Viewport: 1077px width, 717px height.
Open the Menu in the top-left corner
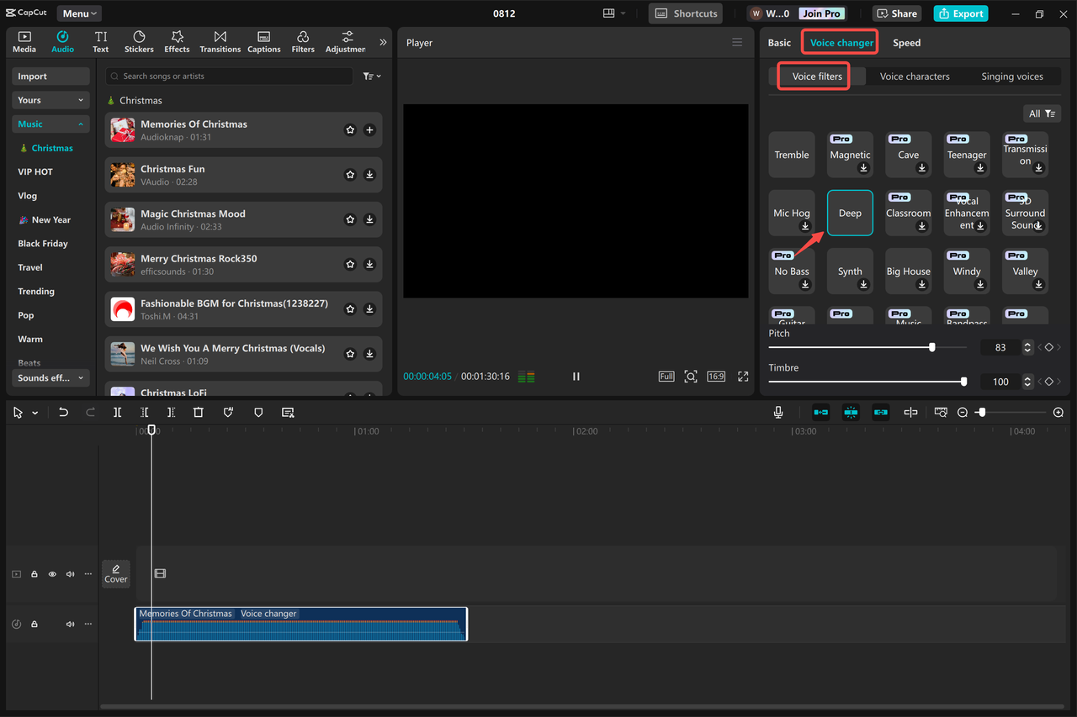click(77, 13)
